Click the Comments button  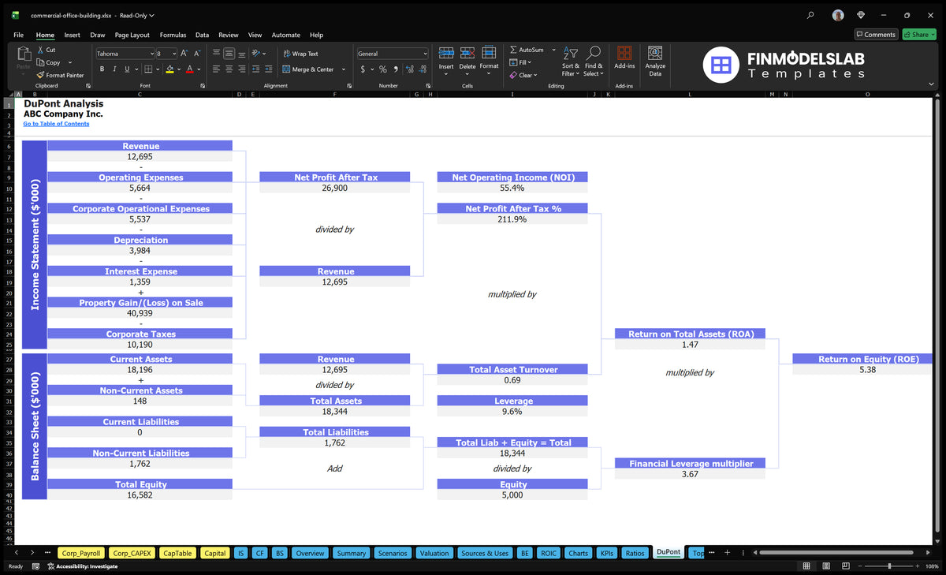coord(876,35)
